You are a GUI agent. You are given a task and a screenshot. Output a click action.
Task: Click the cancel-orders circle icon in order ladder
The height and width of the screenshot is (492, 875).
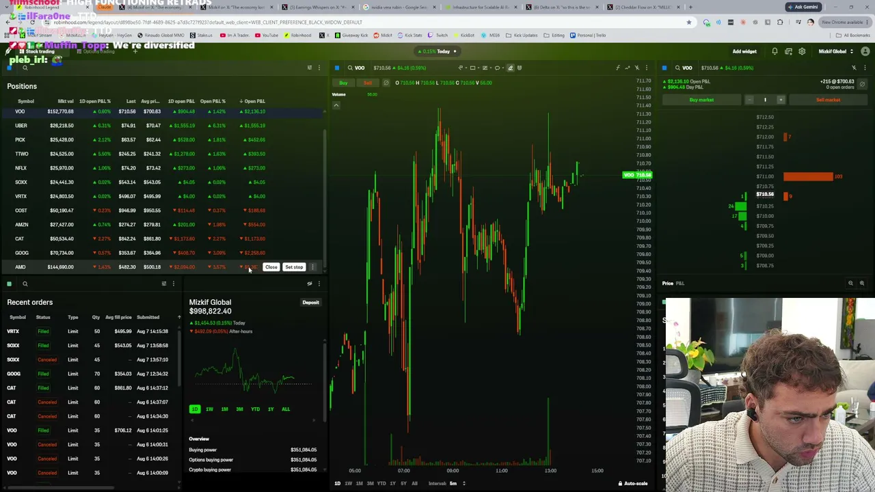pyautogui.click(x=862, y=84)
